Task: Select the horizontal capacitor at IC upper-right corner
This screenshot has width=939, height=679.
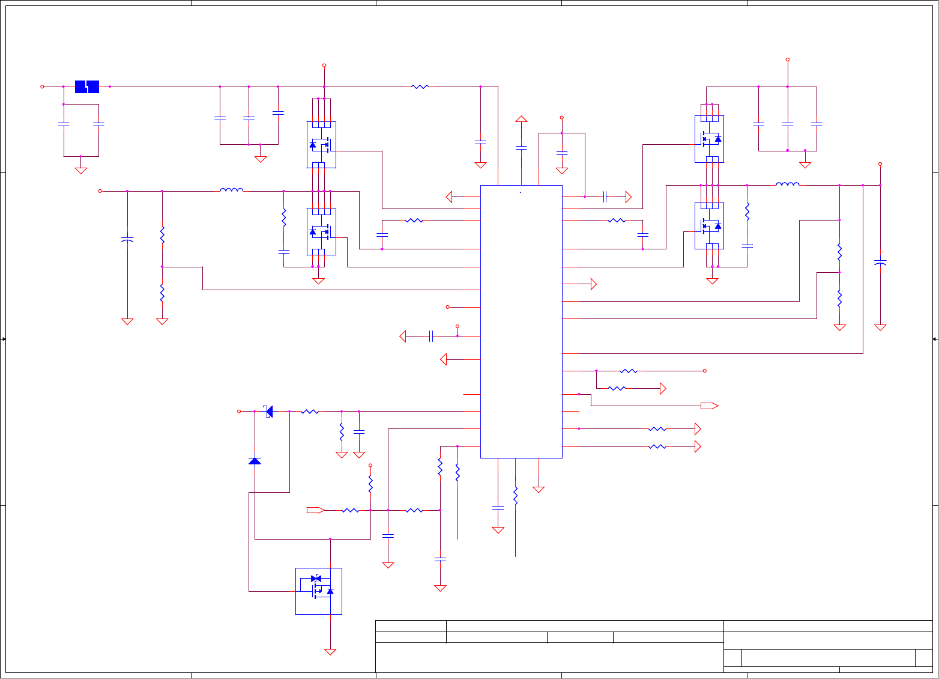Action: tap(606, 196)
